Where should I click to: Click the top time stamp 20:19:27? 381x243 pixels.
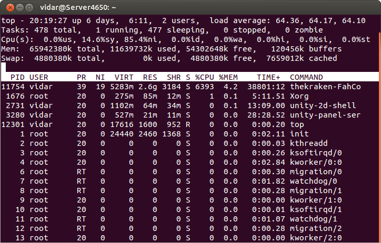click(48, 20)
